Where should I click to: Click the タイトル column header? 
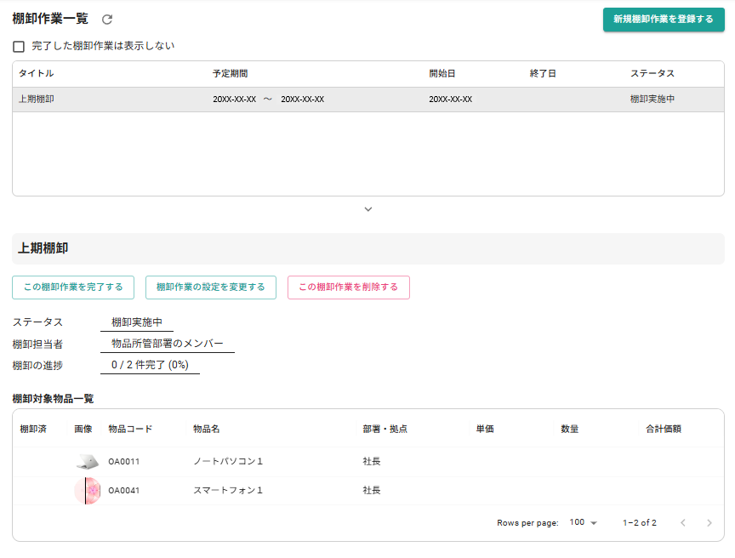[37, 73]
